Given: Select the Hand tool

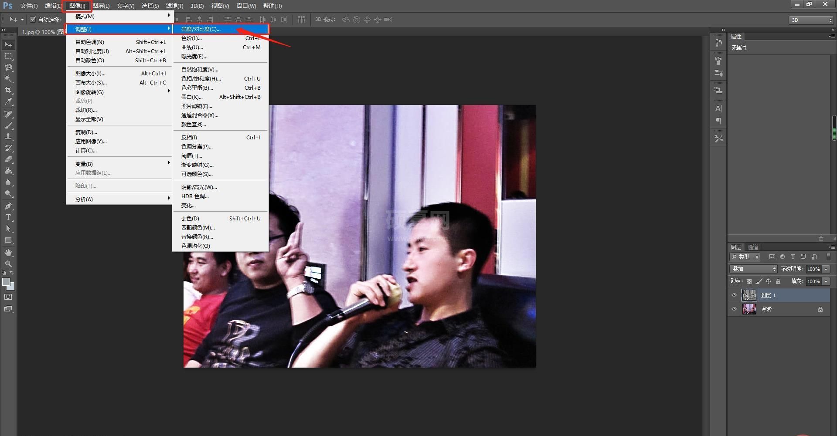Looking at the screenshot, I should pos(8,253).
